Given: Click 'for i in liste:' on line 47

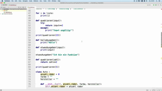Looking at the screenshot, I should pos(45,13).
